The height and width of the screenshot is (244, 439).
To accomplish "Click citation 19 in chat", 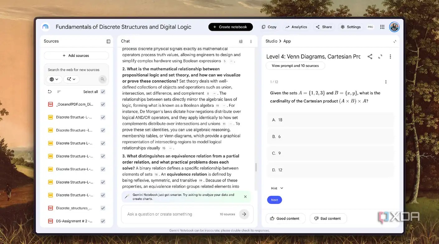I will (201, 180).
